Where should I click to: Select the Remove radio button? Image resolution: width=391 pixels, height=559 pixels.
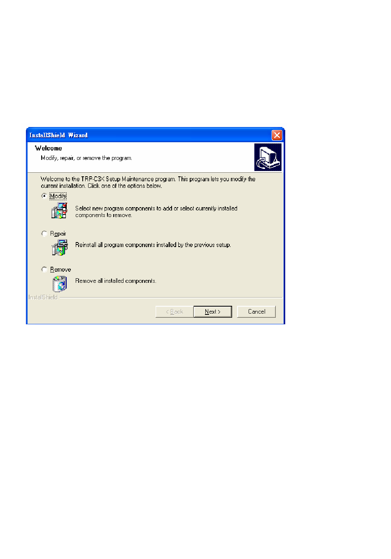[x=44, y=269]
